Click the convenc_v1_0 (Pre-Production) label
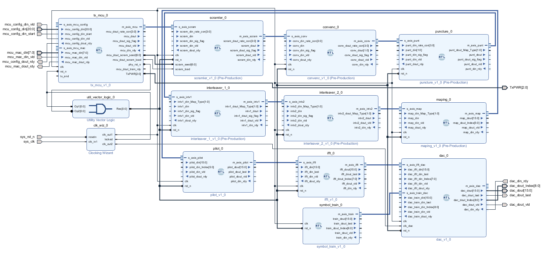Viewport: 542px width, 257px height. point(331,78)
